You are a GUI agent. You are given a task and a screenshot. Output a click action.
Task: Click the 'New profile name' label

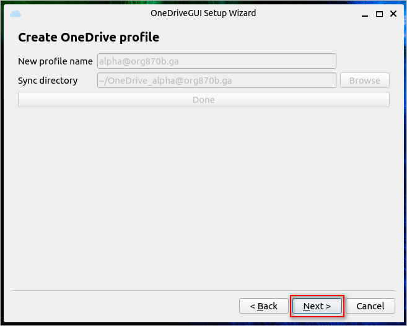(x=55, y=61)
